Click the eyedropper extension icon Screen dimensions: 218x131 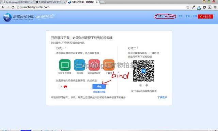(193, 7)
